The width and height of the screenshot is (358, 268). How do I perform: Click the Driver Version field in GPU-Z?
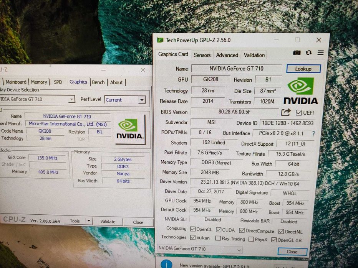click(250, 183)
